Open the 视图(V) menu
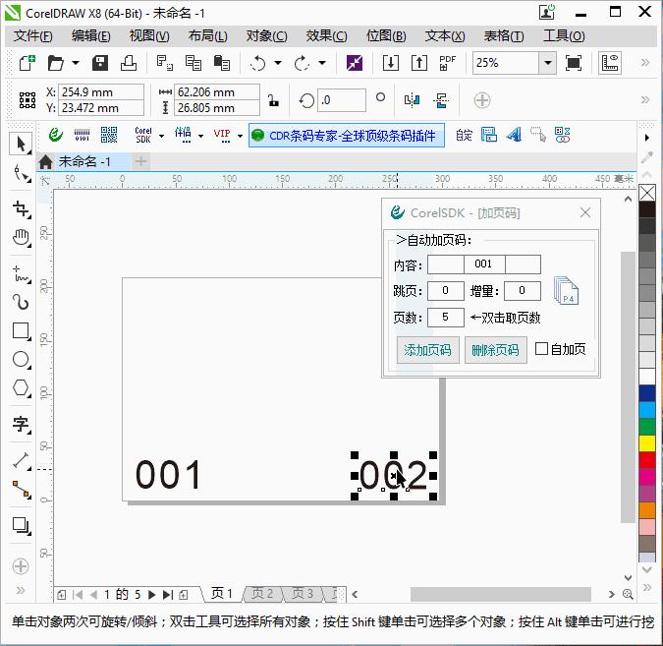663x646 pixels. [149, 36]
